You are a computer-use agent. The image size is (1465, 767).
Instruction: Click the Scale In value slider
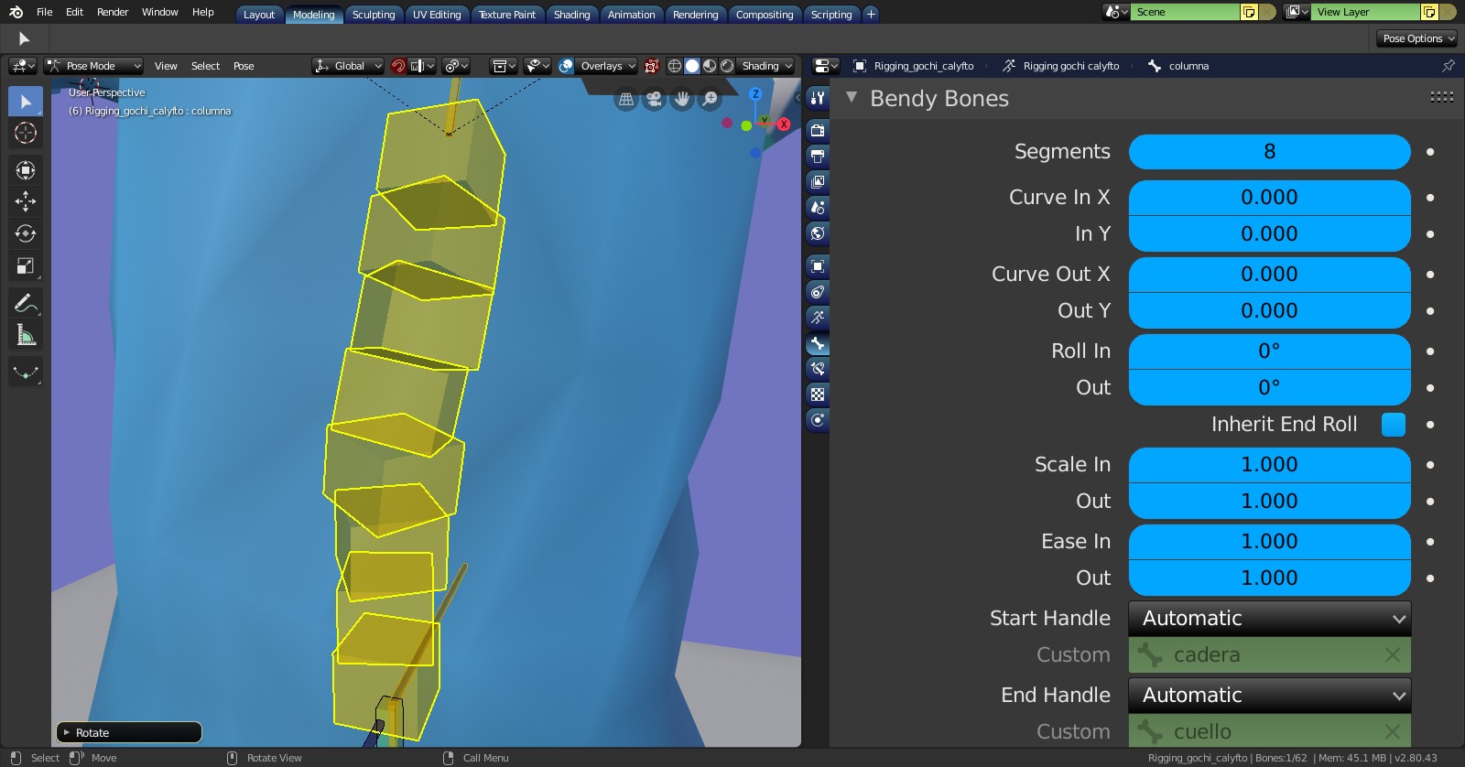click(1270, 465)
